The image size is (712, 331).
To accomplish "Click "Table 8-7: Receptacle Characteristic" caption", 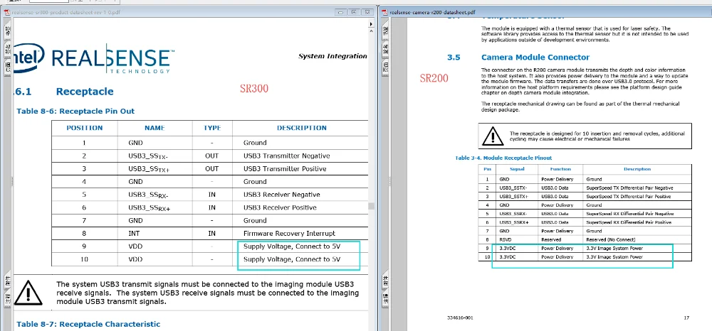I will tap(88, 324).
